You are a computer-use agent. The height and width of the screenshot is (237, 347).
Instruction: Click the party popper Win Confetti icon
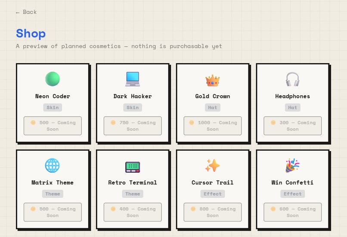click(x=293, y=165)
